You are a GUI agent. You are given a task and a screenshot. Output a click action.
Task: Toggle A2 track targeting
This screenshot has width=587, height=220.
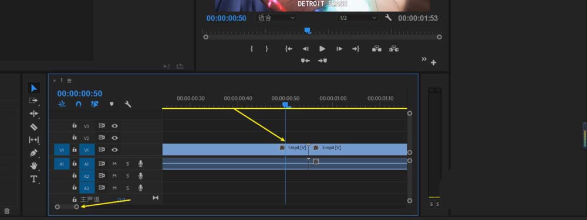coord(86,176)
